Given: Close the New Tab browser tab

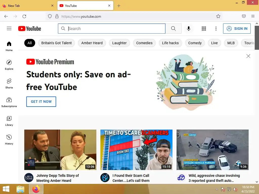Looking at the screenshot, I should coord(52,6).
